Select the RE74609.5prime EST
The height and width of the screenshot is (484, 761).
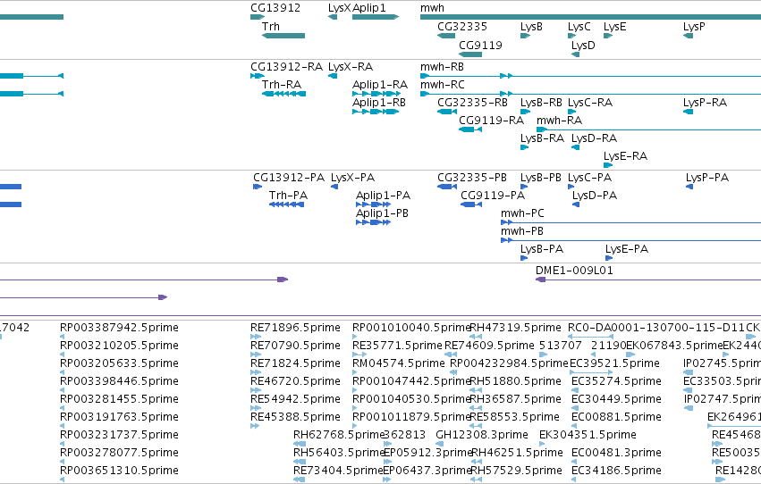coord(489,346)
